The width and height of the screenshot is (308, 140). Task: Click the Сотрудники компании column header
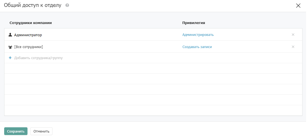(x=31, y=23)
